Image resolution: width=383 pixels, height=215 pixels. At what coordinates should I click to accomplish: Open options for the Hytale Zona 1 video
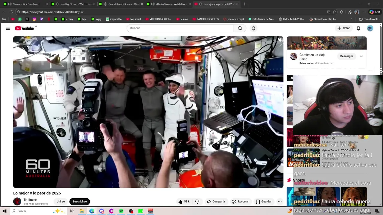365,151
